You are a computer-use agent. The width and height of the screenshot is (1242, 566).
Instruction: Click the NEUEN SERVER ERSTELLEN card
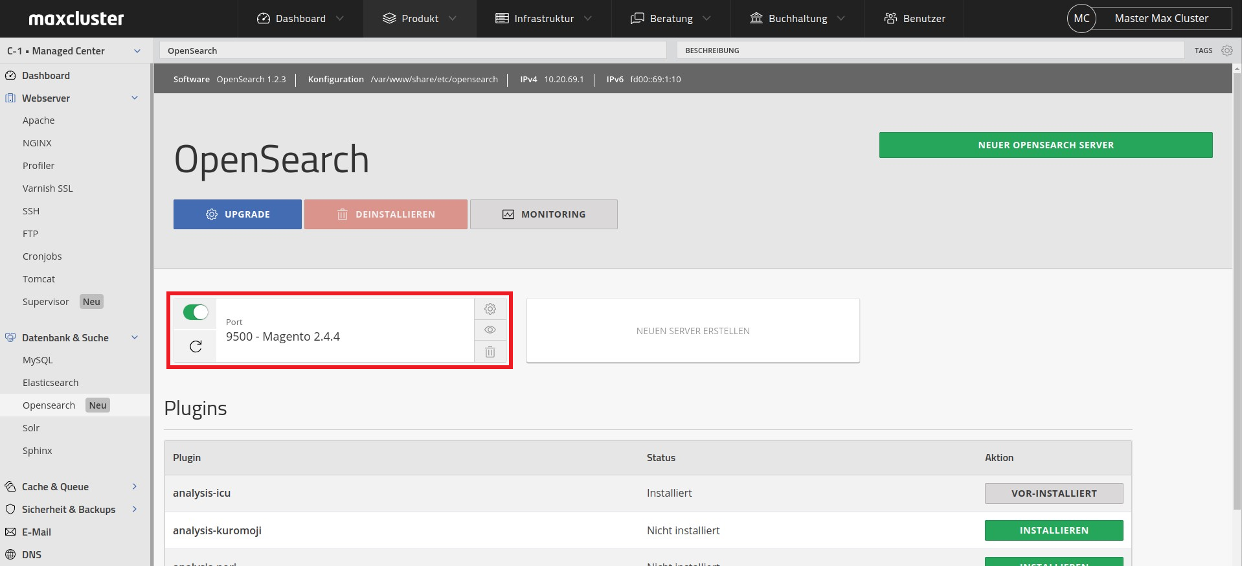pos(693,331)
